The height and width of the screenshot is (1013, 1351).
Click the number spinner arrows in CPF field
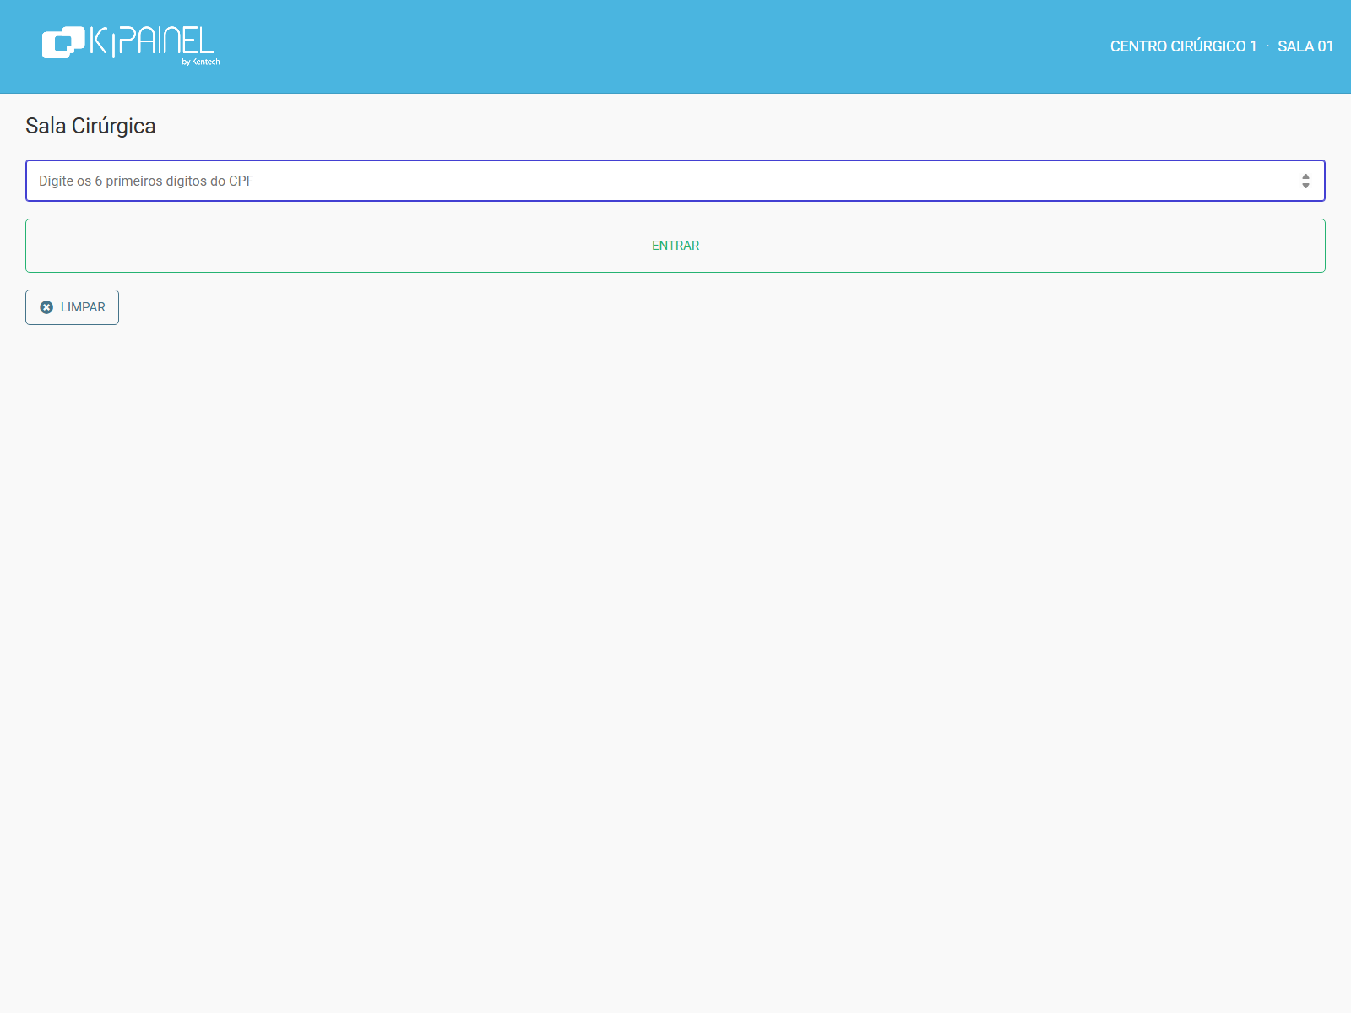pyautogui.click(x=1305, y=181)
